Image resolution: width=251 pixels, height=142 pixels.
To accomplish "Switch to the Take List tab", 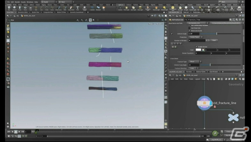I will pyautogui.click(x=186, y=12).
